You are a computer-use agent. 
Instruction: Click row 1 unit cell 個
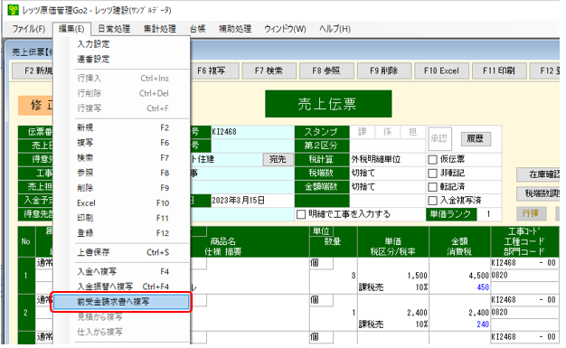point(321,263)
